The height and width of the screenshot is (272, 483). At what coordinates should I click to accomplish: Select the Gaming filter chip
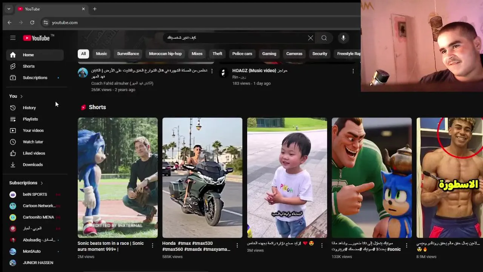[x=269, y=54]
